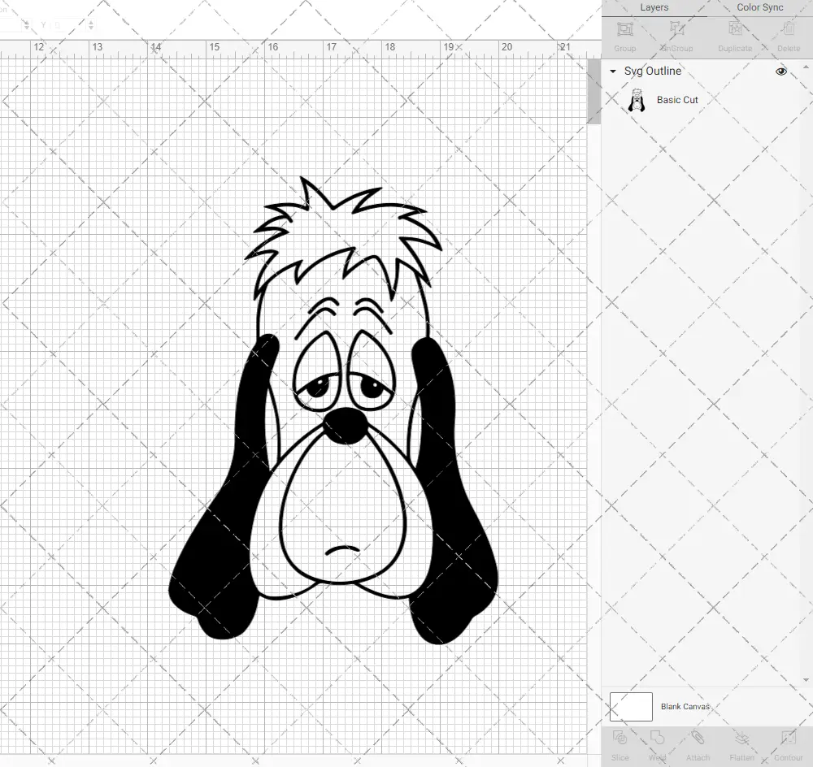Select the Layers tab
This screenshot has width=813, height=767.
654,7
